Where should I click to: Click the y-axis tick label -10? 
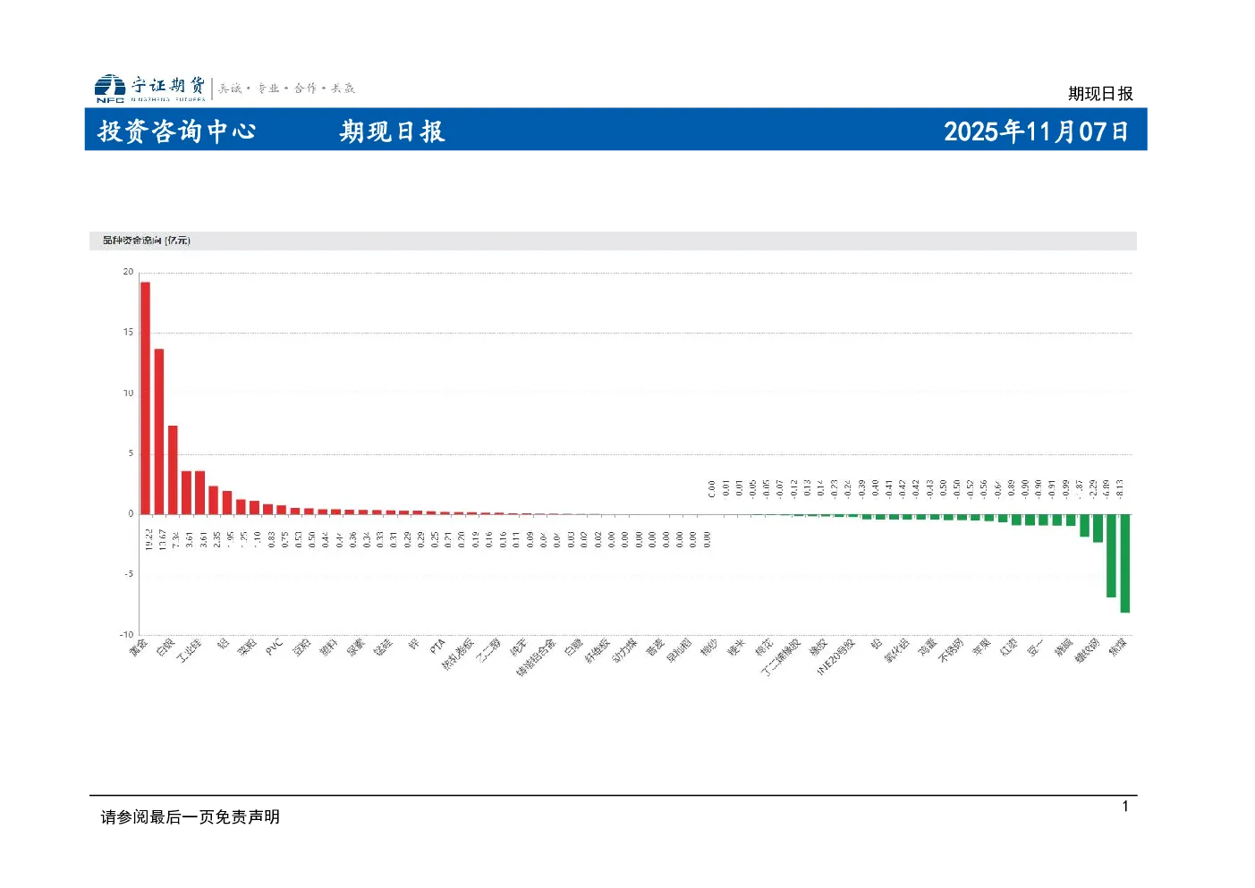126,635
